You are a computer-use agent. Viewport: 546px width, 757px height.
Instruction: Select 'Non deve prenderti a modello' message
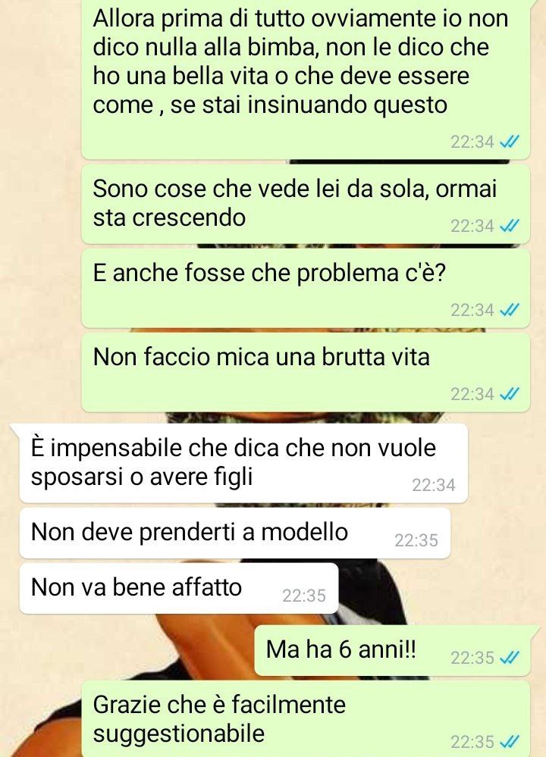pyautogui.click(x=235, y=533)
